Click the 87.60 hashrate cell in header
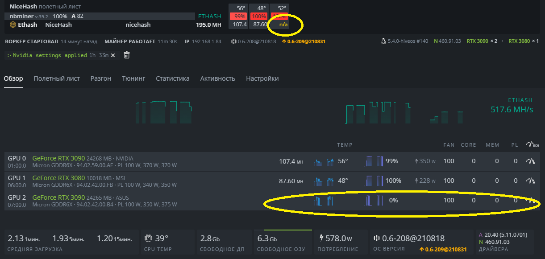545x259 pixels. click(x=259, y=25)
